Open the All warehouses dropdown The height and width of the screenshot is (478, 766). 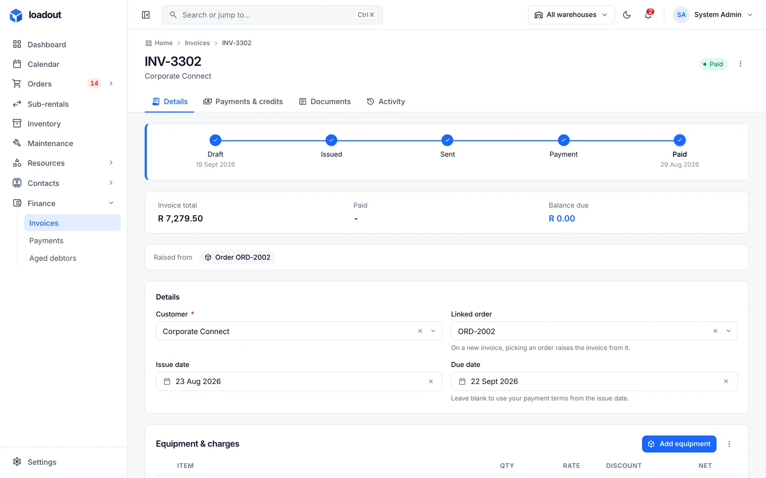click(571, 15)
